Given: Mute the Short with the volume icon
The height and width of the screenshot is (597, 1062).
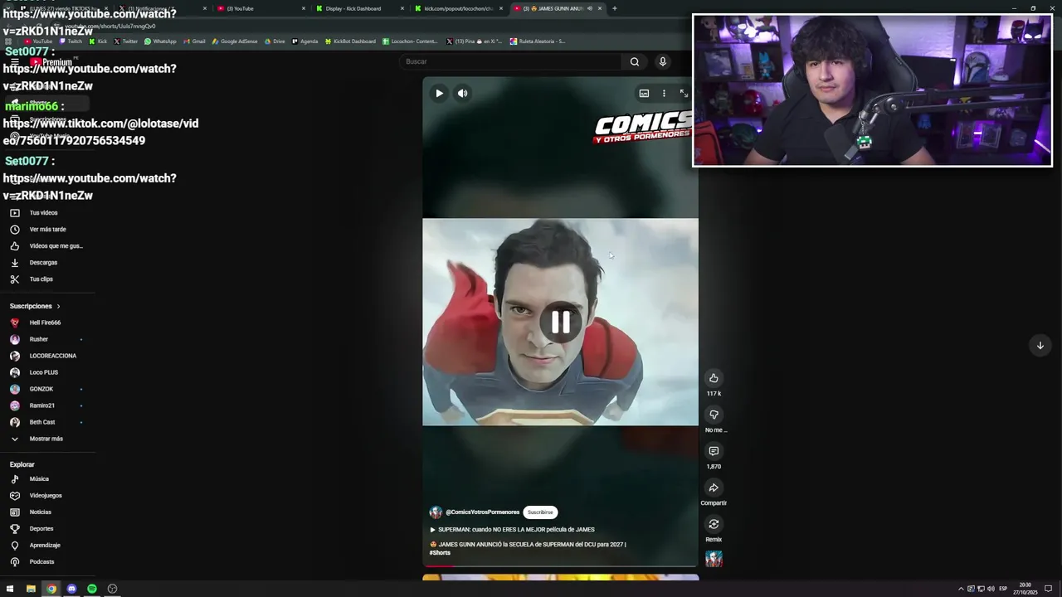Looking at the screenshot, I should [x=462, y=93].
